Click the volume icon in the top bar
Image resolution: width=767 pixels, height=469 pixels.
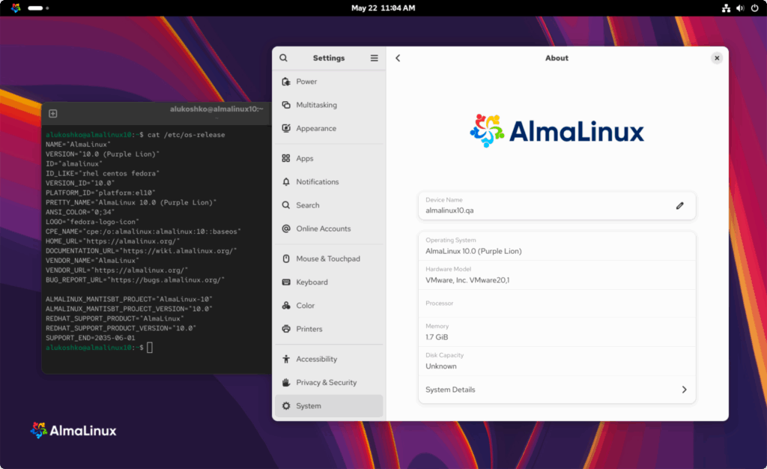(x=742, y=8)
